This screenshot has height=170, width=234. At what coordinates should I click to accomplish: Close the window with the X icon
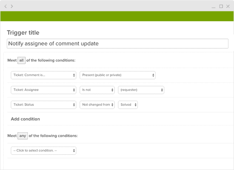228,6
